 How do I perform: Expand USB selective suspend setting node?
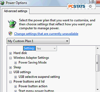[15, 77]
